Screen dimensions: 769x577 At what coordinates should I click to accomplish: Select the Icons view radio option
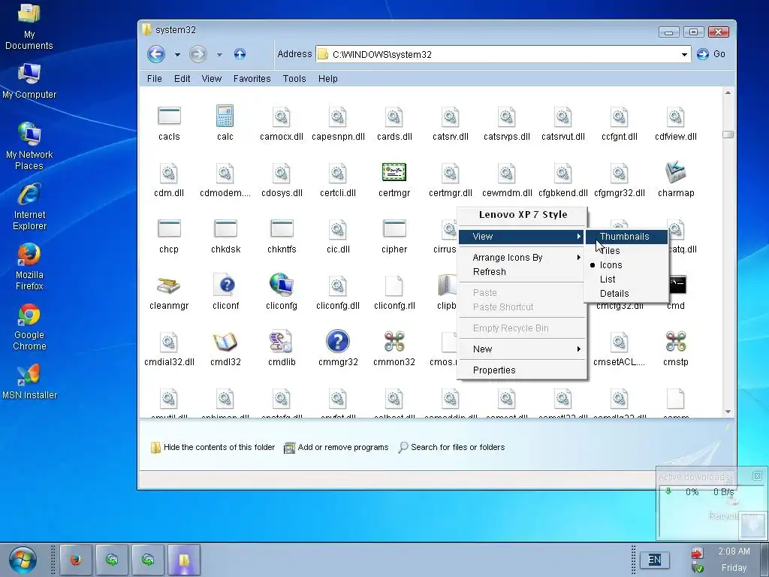[626, 265]
